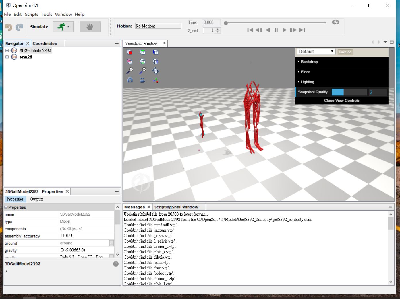Toggle the XYZ axes display icon

(x=155, y=80)
